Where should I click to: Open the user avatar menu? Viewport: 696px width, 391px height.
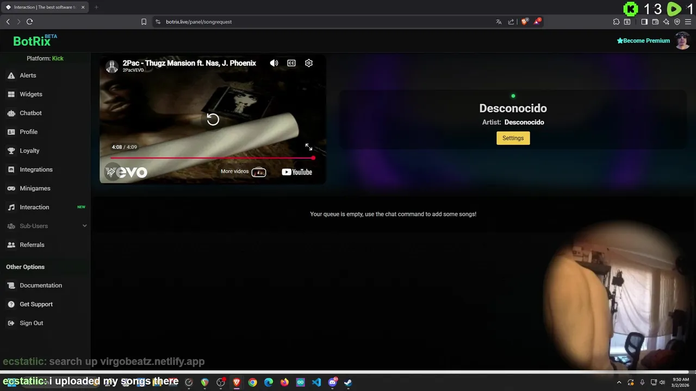coord(682,41)
